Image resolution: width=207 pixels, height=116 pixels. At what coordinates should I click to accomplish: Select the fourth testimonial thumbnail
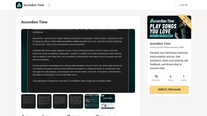(x=76, y=101)
